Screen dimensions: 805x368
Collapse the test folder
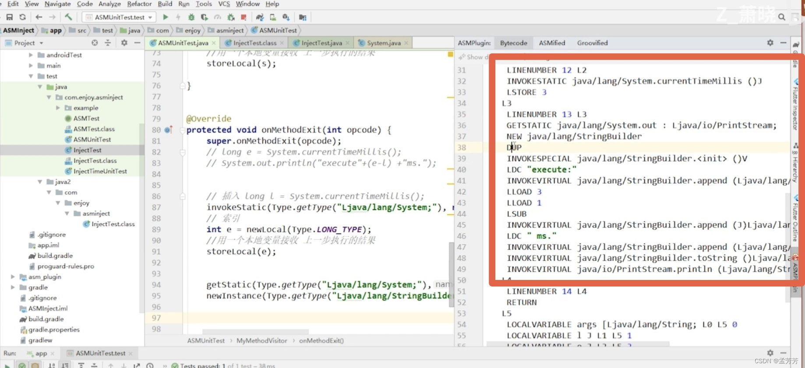click(31, 76)
